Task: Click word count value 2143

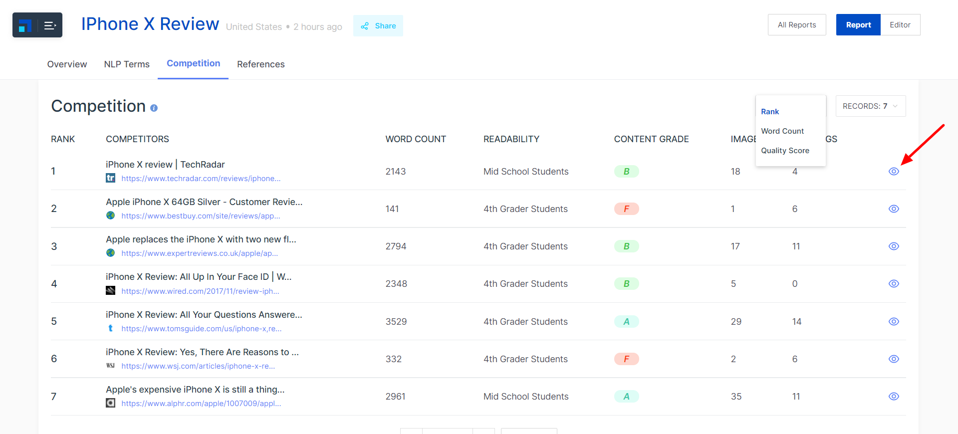Action: pyautogui.click(x=396, y=172)
